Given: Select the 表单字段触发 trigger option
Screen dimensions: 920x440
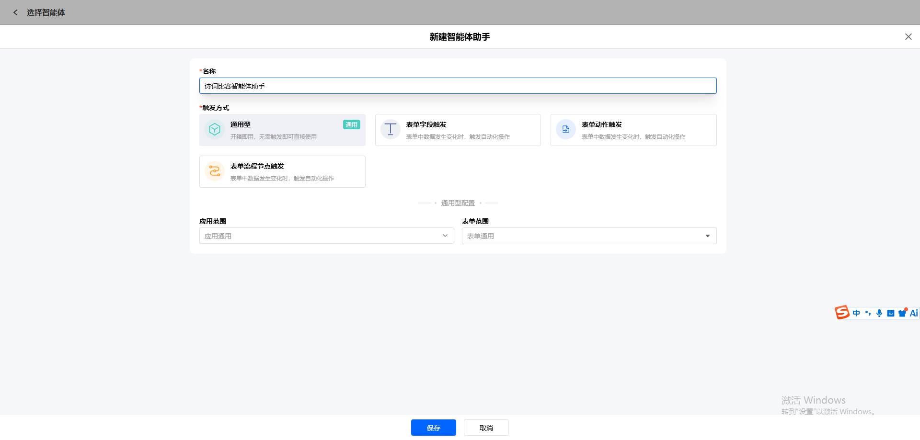Looking at the screenshot, I should [458, 130].
